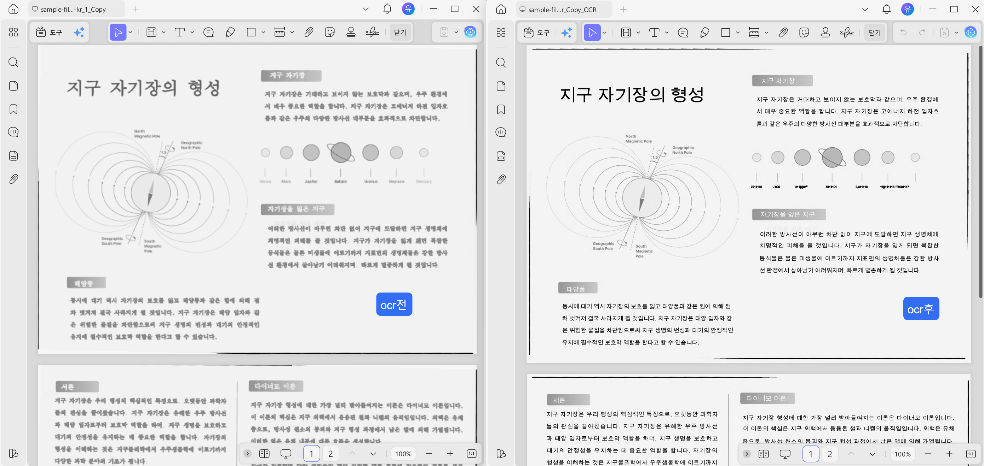Zoom out with minus in right window
Viewport: 984px width, 466px height.
pos(928,454)
